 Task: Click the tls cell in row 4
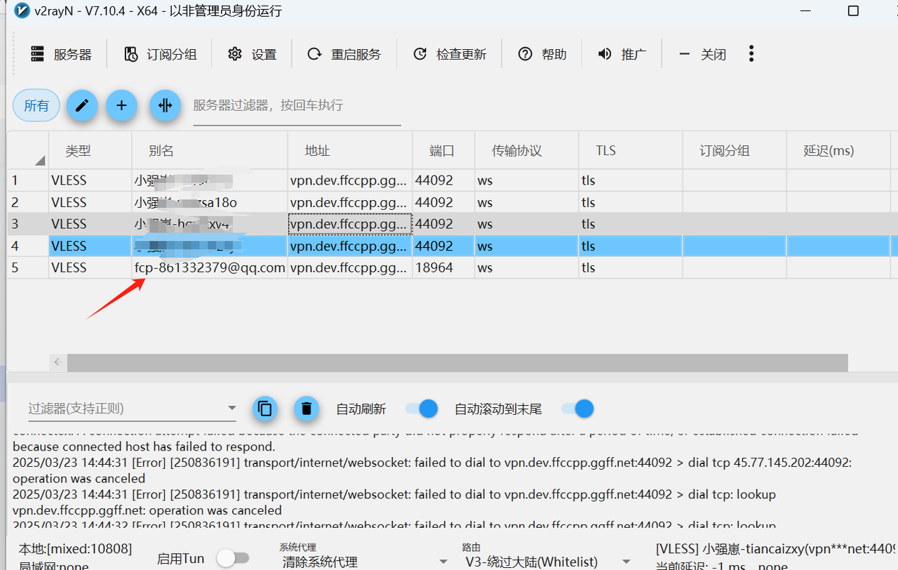click(630, 246)
